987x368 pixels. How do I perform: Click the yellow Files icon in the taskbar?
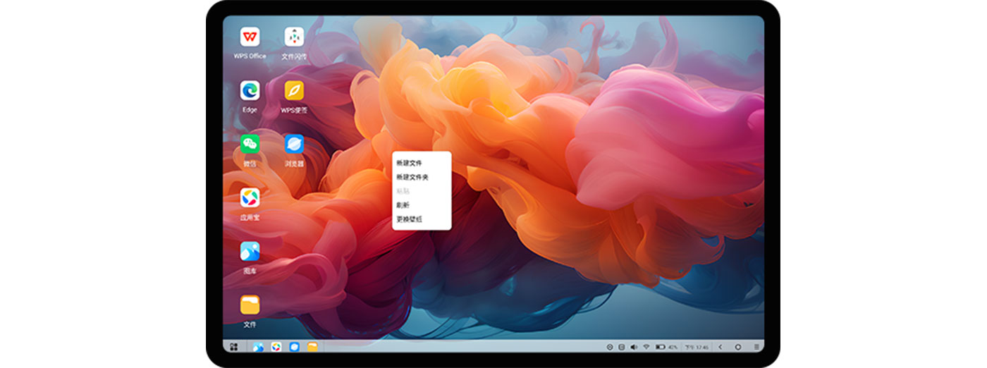click(x=312, y=347)
